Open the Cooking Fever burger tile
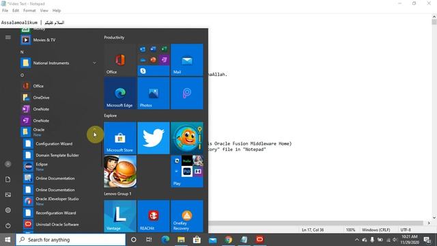Screen dimensions: 437x246 [120, 172]
